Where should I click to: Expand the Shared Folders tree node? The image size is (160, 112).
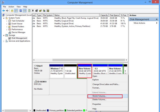click(x=7, y=26)
